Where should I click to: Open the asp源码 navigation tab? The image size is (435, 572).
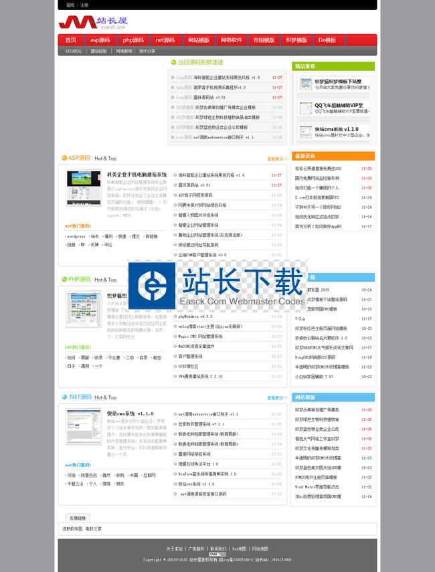click(100, 40)
